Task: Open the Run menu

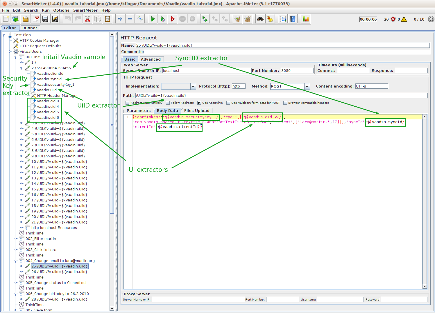Action: [46, 10]
